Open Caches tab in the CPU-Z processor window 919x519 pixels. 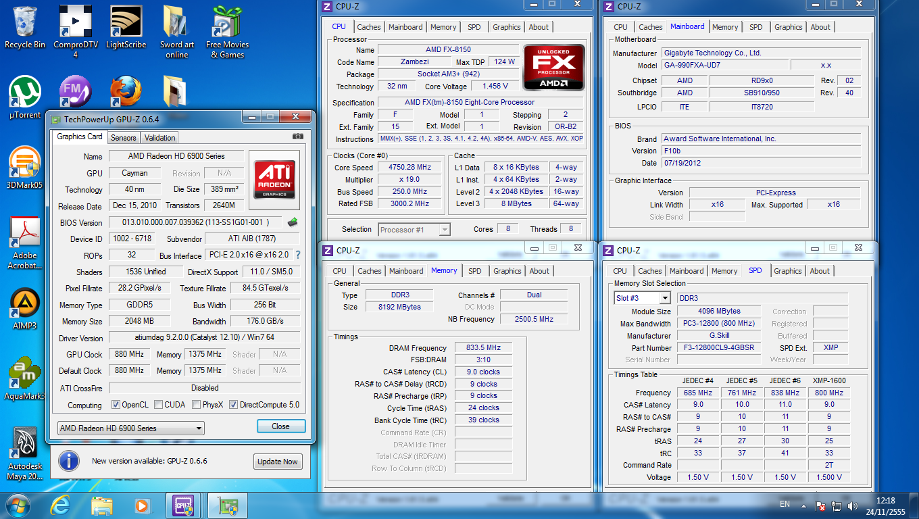coord(369,27)
